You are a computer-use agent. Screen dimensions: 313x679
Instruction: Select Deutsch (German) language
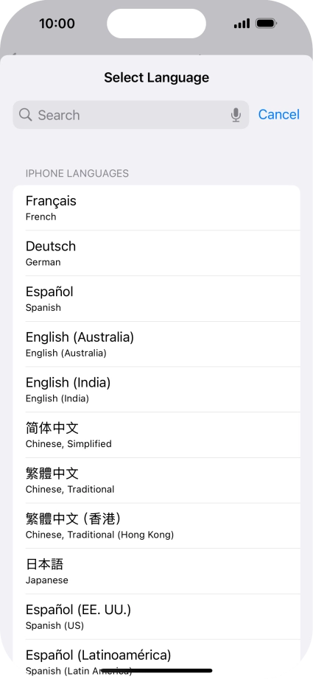[x=156, y=253]
